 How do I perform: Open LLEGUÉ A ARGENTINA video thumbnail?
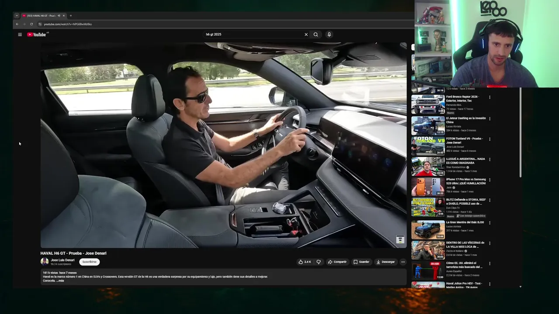point(428,166)
